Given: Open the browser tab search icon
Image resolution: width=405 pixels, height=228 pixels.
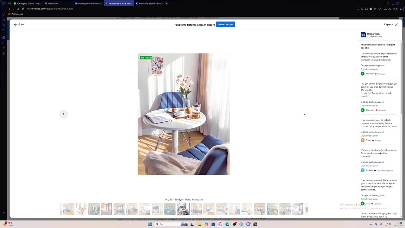Looking at the screenshot, I should click(388, 3).
